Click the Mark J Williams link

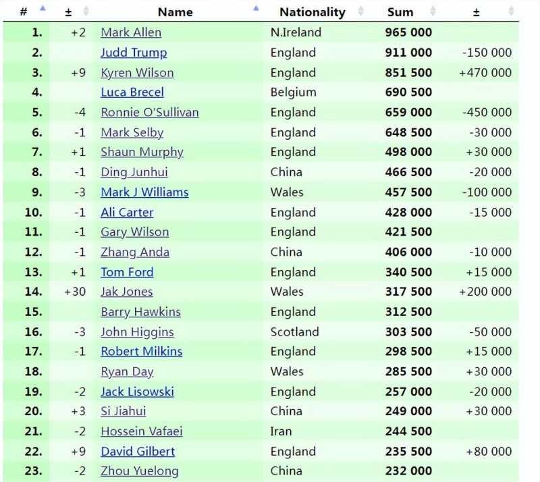tap(144, 192)
